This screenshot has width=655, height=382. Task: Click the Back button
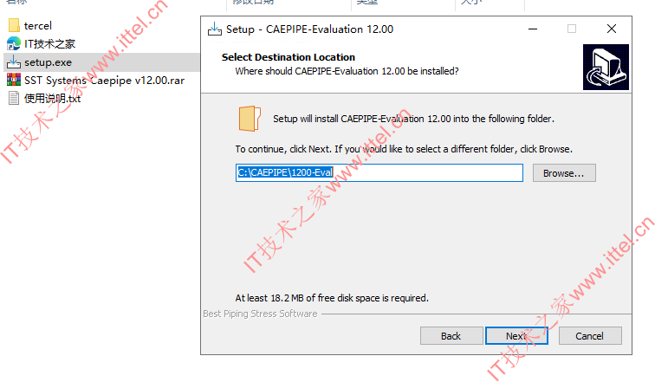tap(451, 336)
